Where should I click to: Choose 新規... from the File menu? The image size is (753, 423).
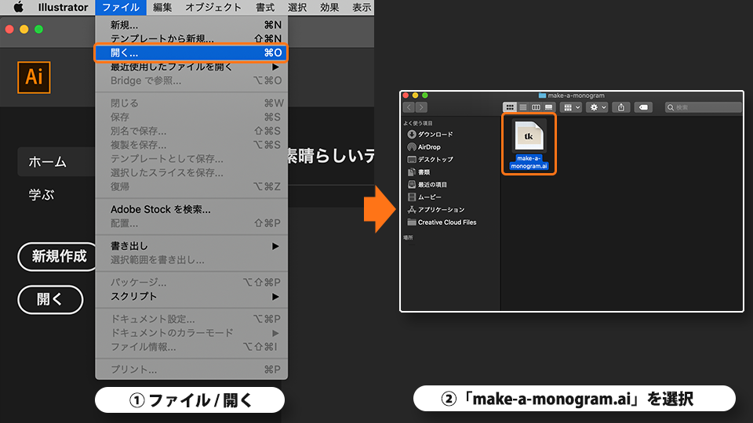point(191,25)
